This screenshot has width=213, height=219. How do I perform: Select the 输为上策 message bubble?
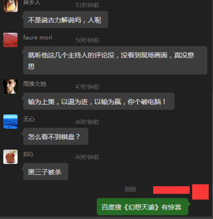pos(99,101)
